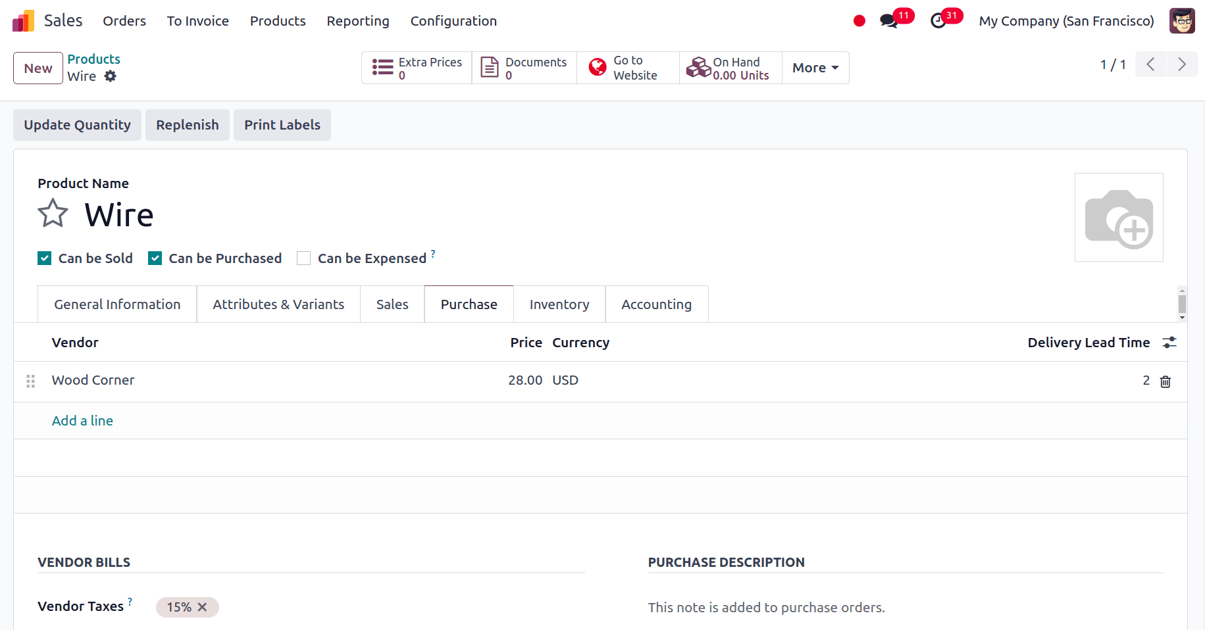Viewport: 1205px width, 630px height.
Task: Open the gear actions menu next to Wire
Action: click(111, 76)
